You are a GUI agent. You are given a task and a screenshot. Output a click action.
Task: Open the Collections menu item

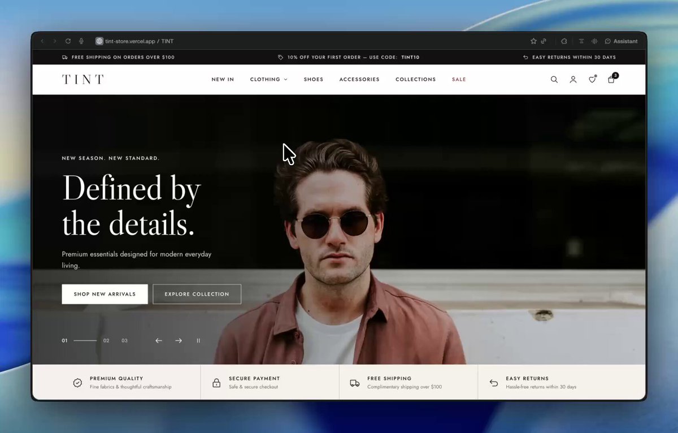pyautogui.click(x=416, y=80)
